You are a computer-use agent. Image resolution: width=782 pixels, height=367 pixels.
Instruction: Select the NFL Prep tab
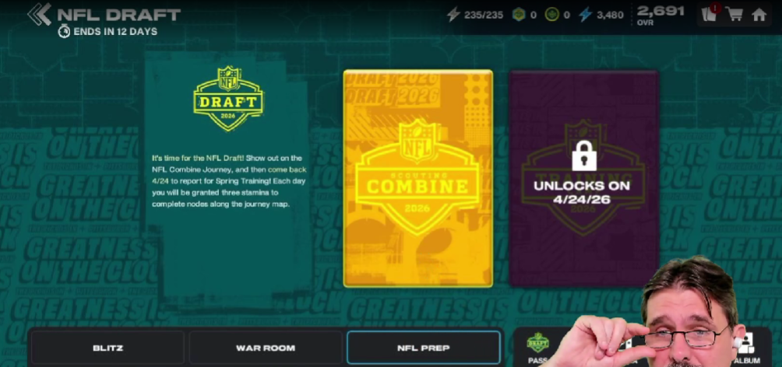click(x=424, y=348)
